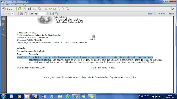Screen dimensions: 177x99
Task: Click the export page toolbar icon
Action: click(63, 9)
